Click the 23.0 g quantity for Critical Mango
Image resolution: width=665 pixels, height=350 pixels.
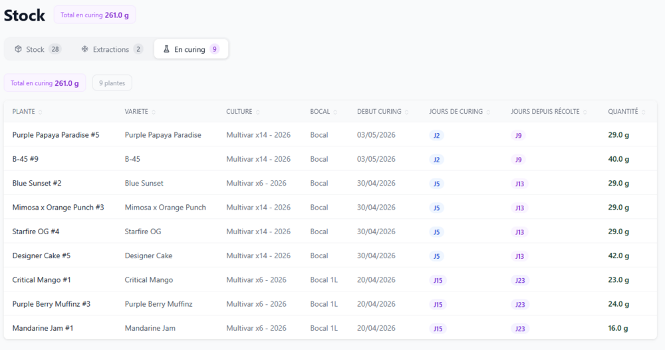(x=618, y=280)
